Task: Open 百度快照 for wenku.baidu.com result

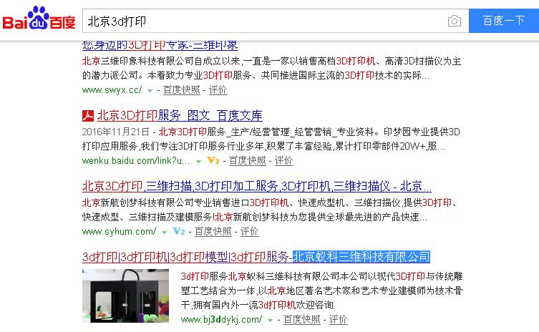Action: tap(248, 161)
